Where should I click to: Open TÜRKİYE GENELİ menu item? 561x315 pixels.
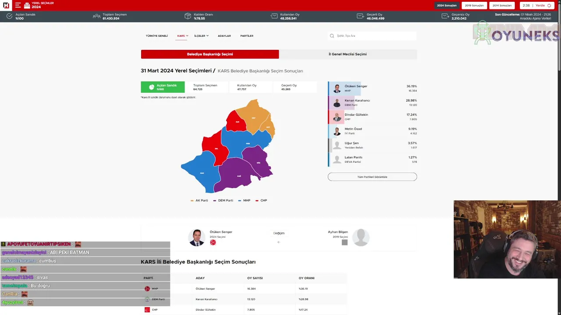pos(157,36)
